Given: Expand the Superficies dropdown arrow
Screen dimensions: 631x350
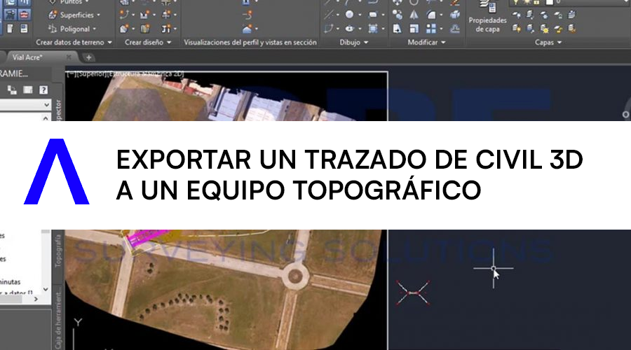Looking at the screenshot, I should click(x=99, y=15).
